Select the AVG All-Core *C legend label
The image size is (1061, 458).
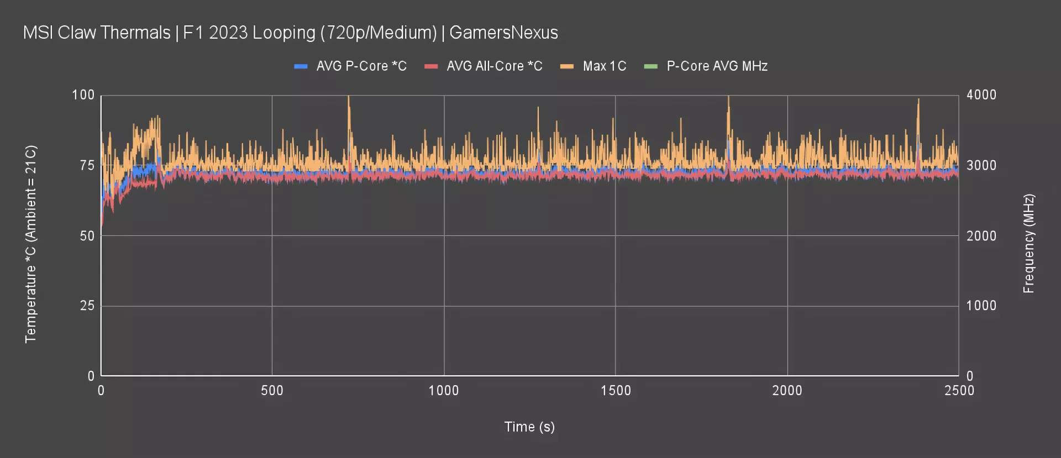click(x=495, y=66)
